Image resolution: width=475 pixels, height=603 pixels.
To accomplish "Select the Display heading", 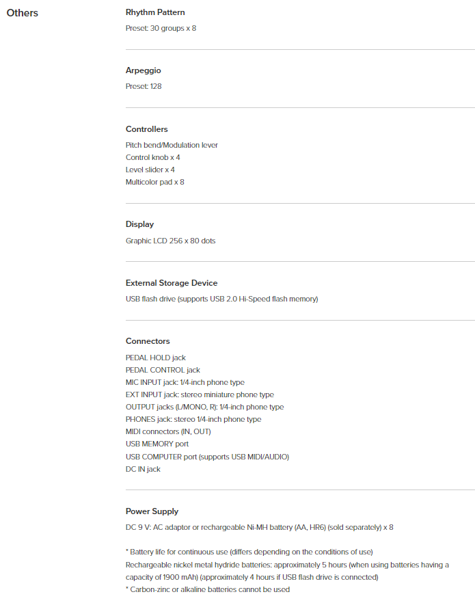I will pos(140,224).
